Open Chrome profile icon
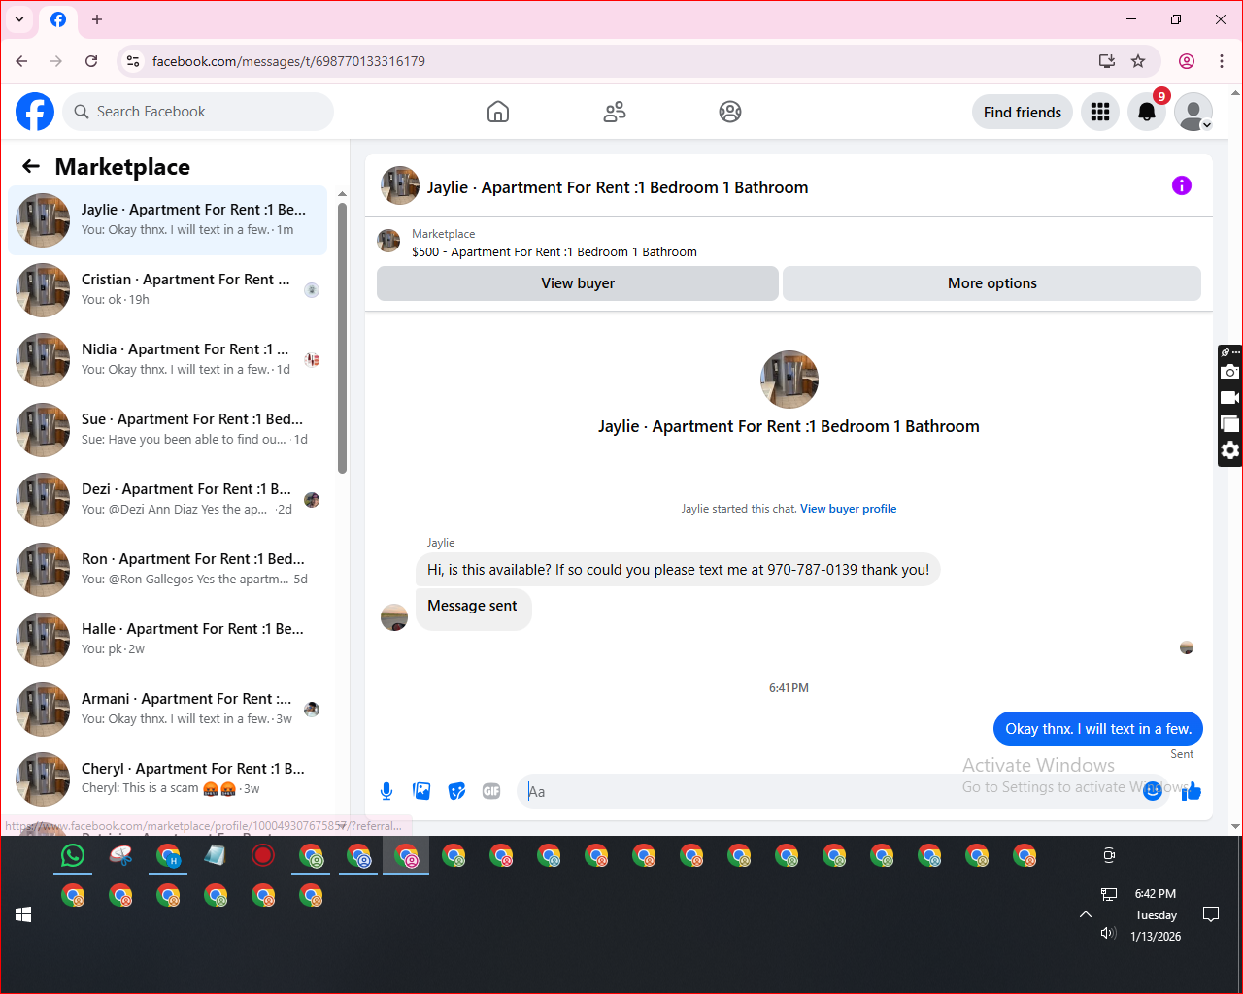The height and width of the screenshot is (994, 1243). 1187,61
